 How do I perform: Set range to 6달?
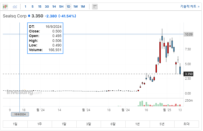(113, 124)
